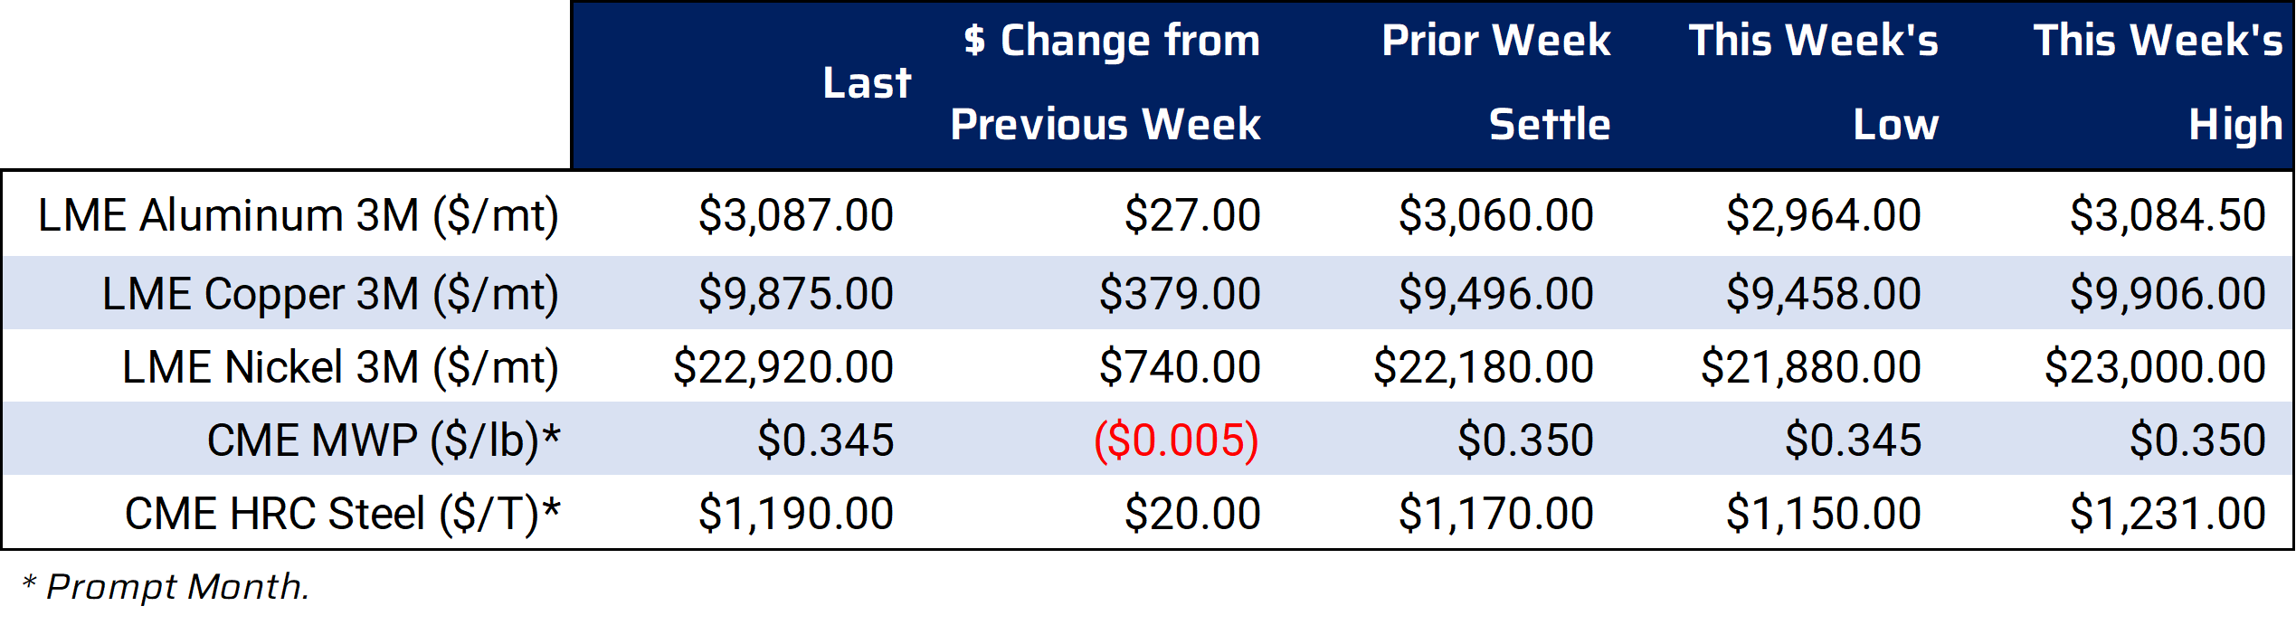Select the $9,906.00 copper weekly high
This screenshot has height=625, width=2296.
[x=2168, y=294]
